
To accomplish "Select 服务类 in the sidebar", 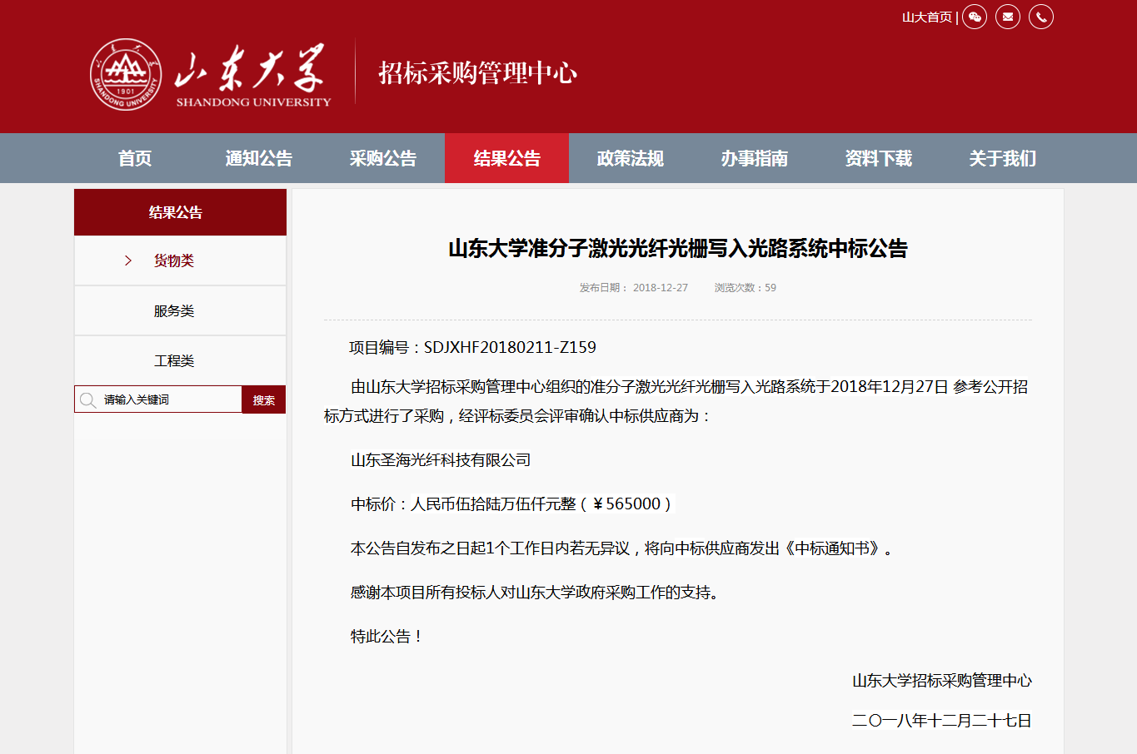I will (180, 310).
